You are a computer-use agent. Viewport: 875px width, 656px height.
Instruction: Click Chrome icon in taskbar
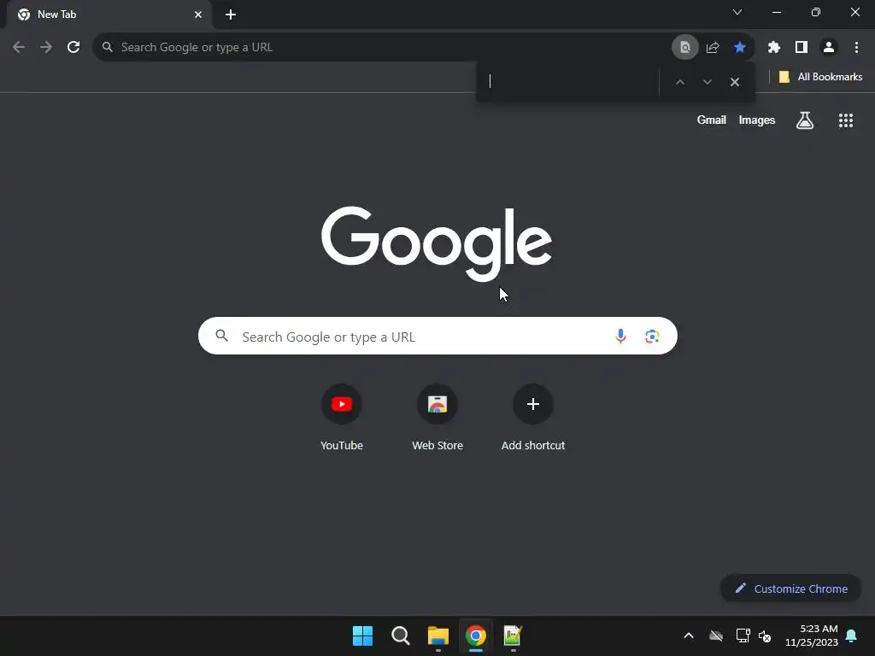[x=475, y=635]
